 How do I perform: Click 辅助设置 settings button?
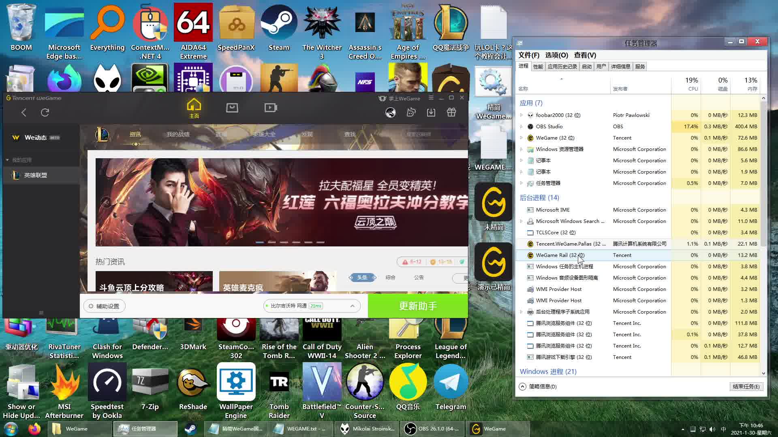(105, 306)
